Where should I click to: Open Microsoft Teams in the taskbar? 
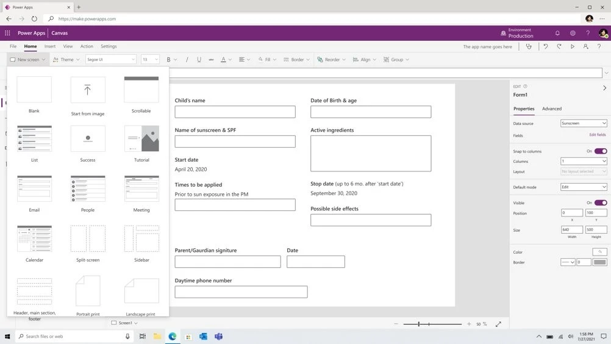pyautogui.click(x=218, y=336)
